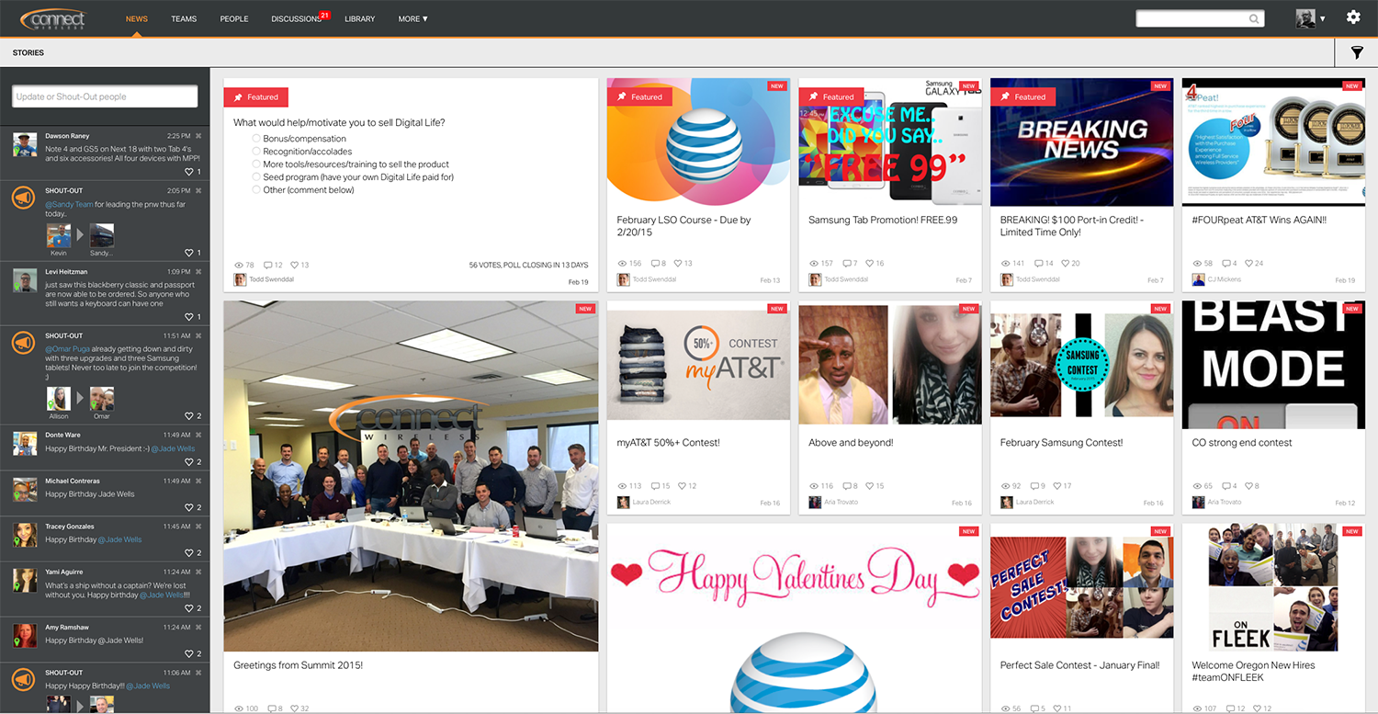Open comments on the Above and beyond card
This screenshot has width=1378, height=714.
point(846,486)
